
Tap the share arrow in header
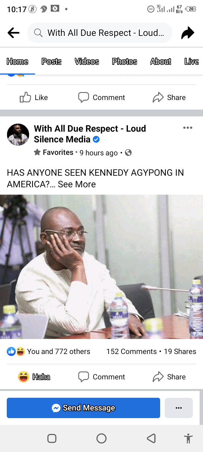188,33
